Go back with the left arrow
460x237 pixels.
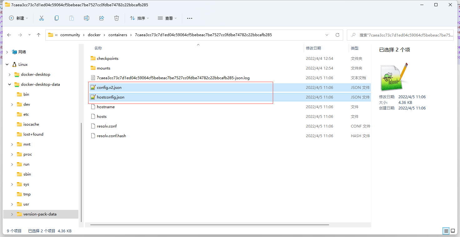pos(9,35)
